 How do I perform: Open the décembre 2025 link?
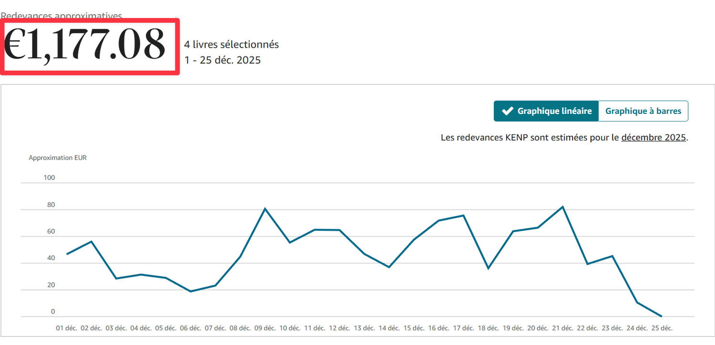[653, 138]
